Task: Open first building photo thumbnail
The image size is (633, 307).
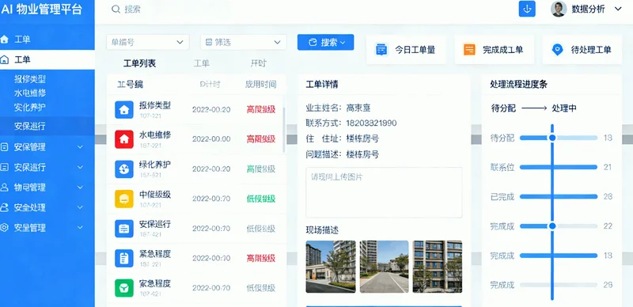Action: click(x=331, y=267)
